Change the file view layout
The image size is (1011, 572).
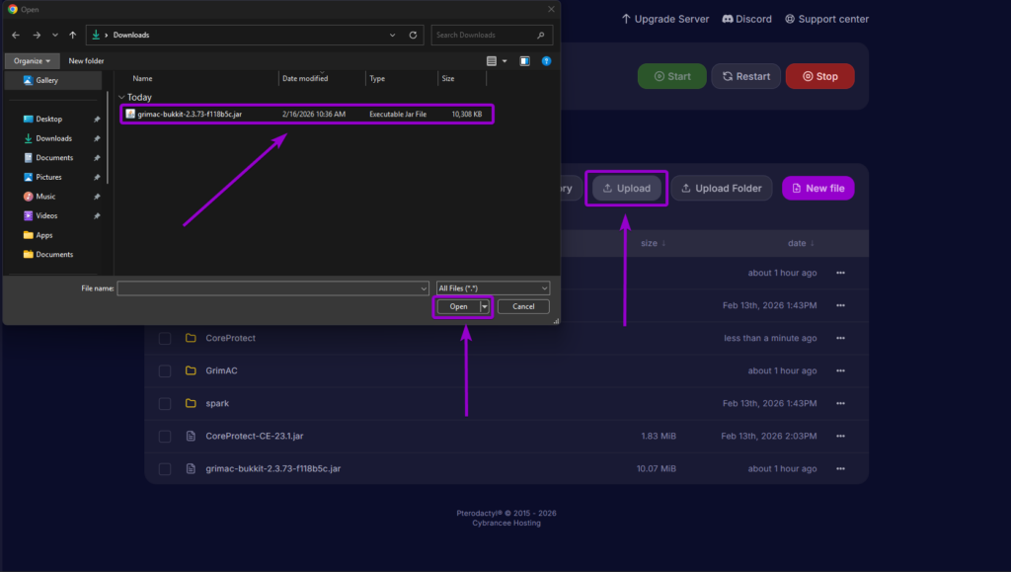pos(491,60)
